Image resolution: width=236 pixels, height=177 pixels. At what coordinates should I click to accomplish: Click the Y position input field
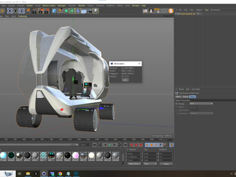(x=134, y=157)
